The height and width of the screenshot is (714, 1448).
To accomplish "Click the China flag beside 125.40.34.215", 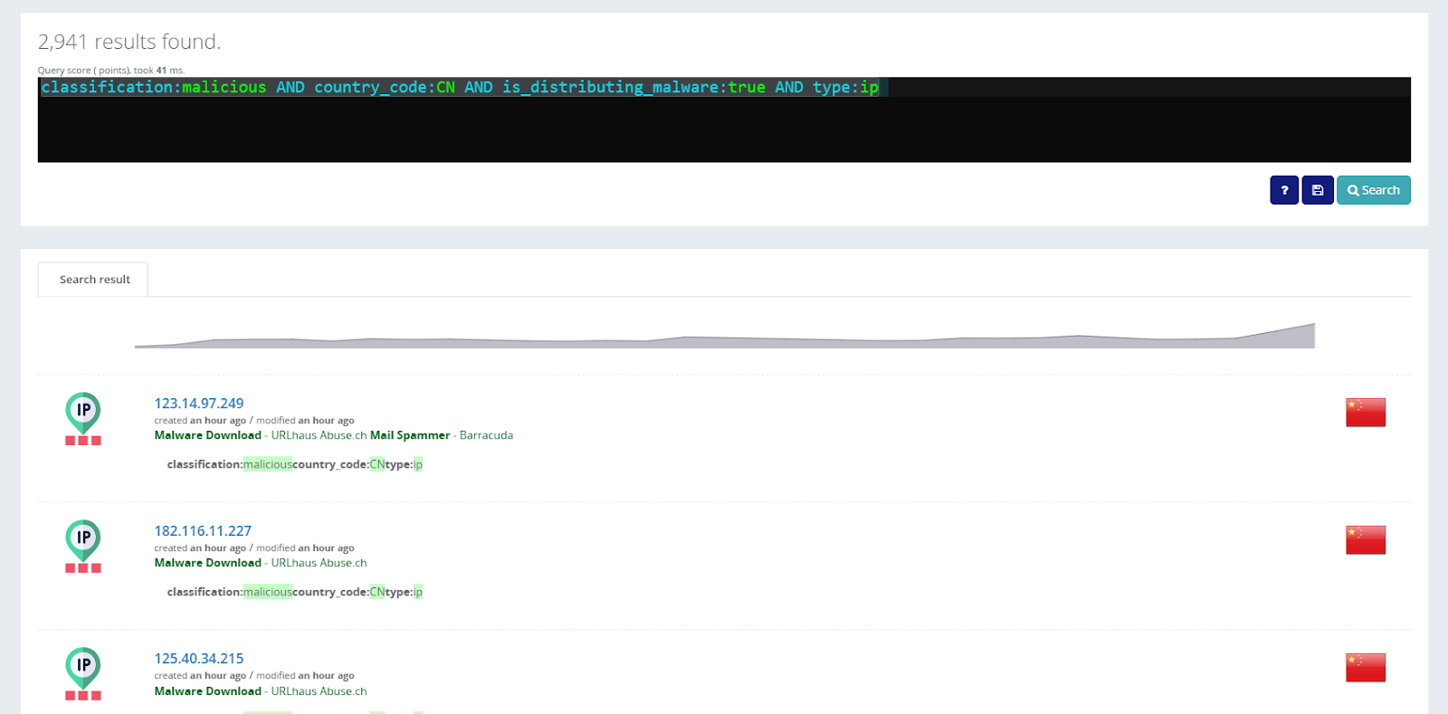I will tap(1365, 667).
